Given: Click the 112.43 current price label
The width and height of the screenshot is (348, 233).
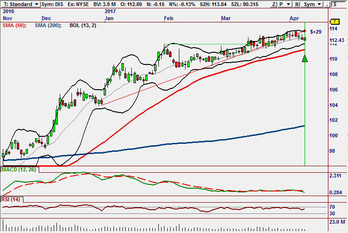Looking at the screenshot, I should pyautogui.click(x=337, y=40).
